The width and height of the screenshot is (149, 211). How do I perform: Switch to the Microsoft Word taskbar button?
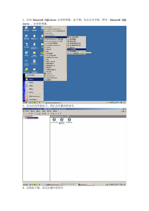pyautogui.click(x=53, y=185)
